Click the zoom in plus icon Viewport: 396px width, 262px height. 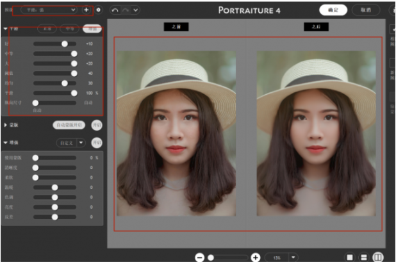255,257
